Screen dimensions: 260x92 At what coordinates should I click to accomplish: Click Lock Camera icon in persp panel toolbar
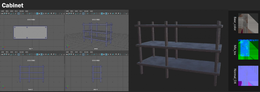pyautogui.click(x=69, y=14)
